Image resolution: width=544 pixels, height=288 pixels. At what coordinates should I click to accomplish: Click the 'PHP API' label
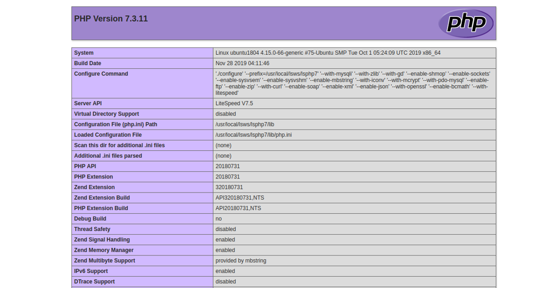coord(85,167)
